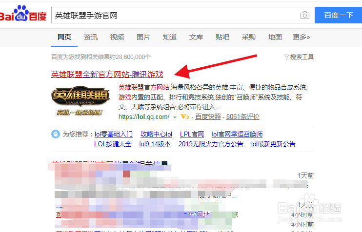Viewport: 362px width, 232px height.
Task: Open the 地图 tab
Action: (275, 37)
